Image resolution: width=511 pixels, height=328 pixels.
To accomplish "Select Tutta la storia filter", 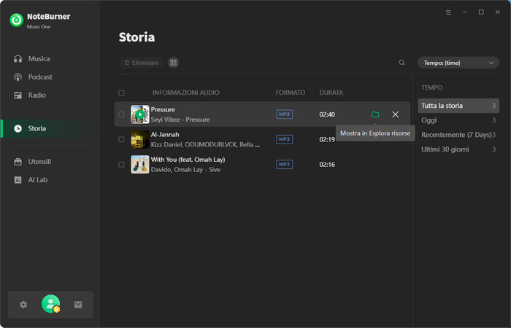I will (458, 106).
